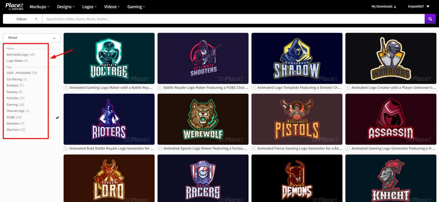Image resolution: width=439 pixels, height=202 pixels.
Task: Open the Captain Voltage logo thumbnail
Action: tap(109, 58)
